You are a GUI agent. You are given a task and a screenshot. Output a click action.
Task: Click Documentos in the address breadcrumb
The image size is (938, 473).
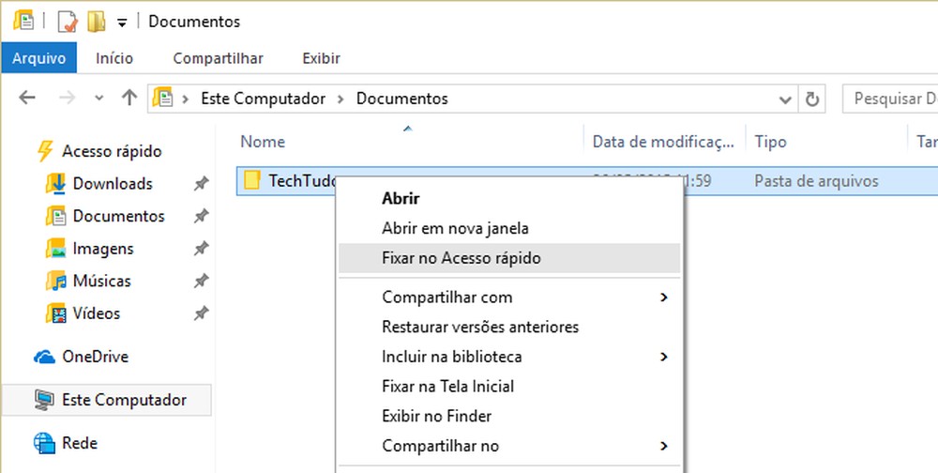pos(402,99)
